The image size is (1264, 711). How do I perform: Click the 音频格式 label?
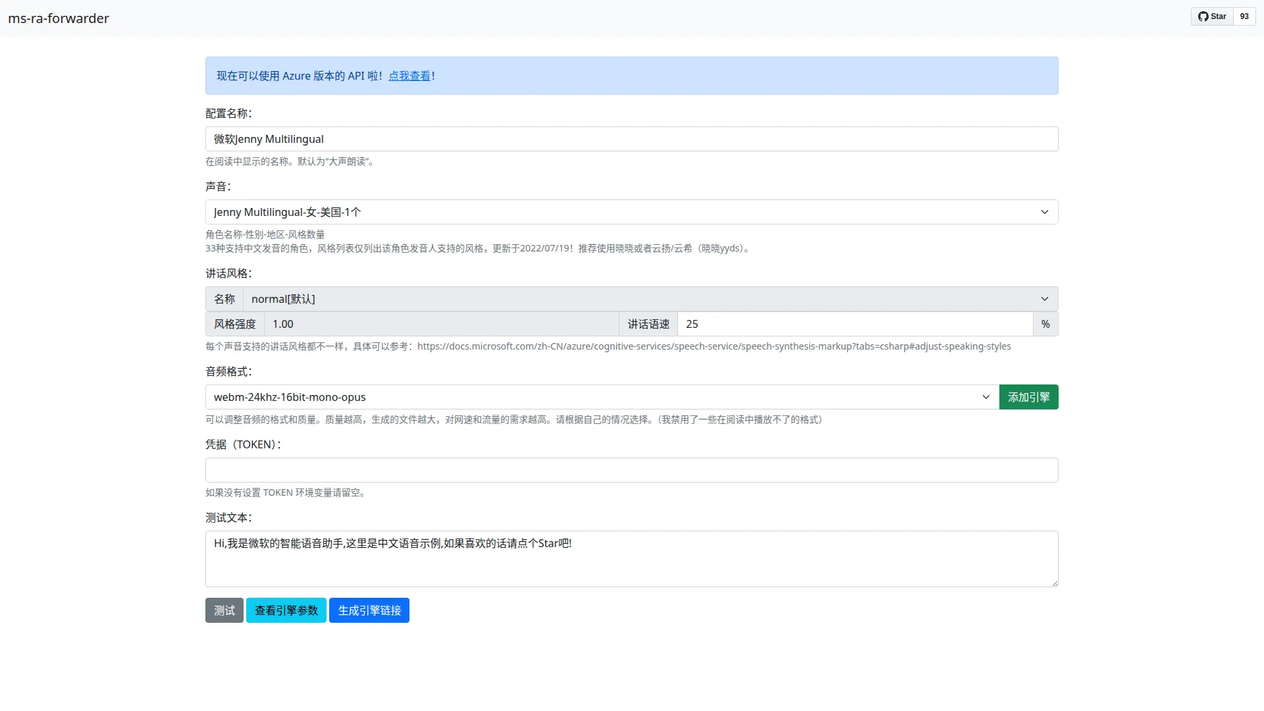(228, 371)
